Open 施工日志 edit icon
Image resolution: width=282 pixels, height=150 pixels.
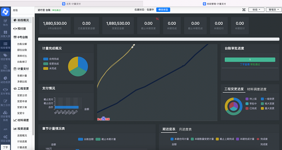click(x=5, y=101)
